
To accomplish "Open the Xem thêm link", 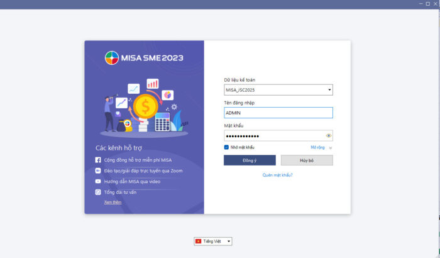I will 113,202.
